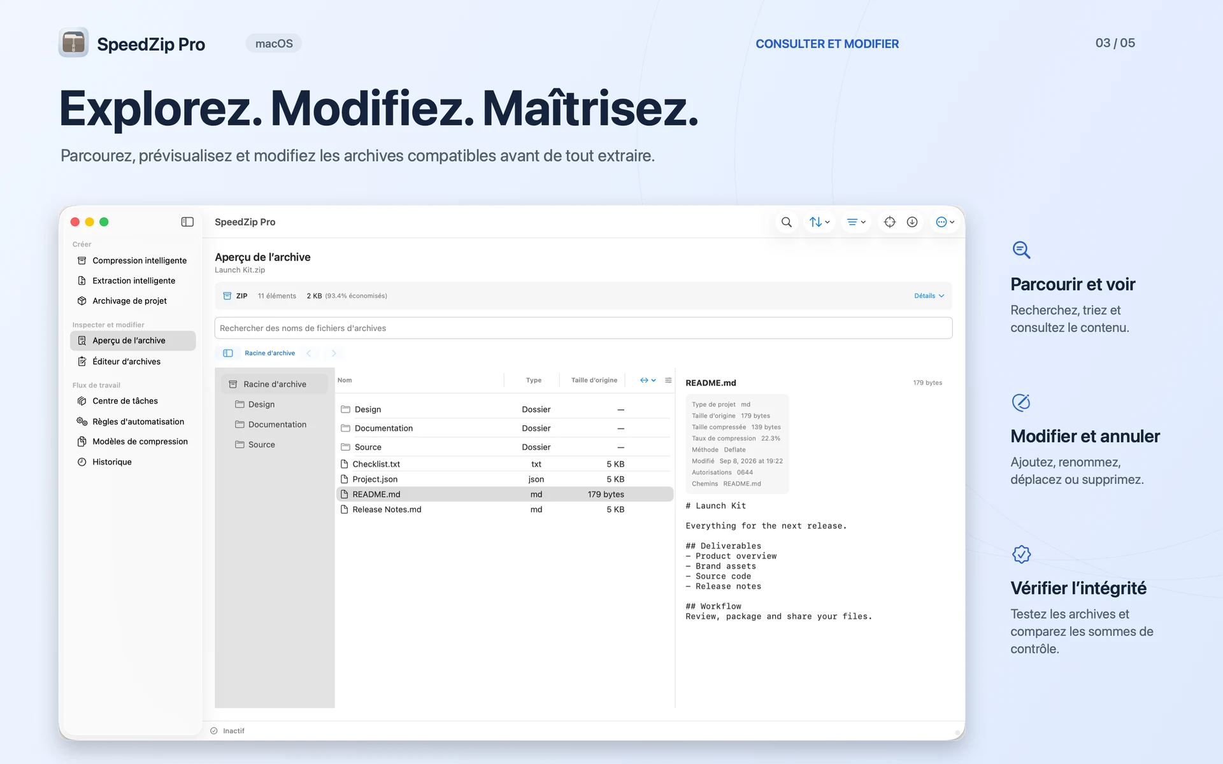Click the ZIP archive type icon
Image resolution: width=1223 pixels, height=764 pixels.
(227, 296)
